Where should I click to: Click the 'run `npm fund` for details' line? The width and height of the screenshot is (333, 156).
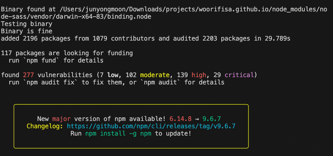56,60
